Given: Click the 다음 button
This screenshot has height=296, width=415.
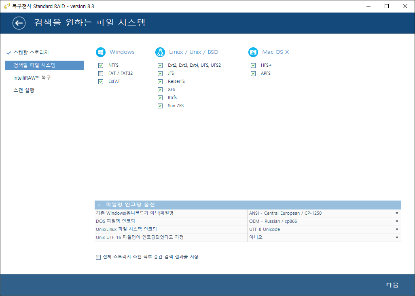Looking at the screenshot, I should point(392,285).
